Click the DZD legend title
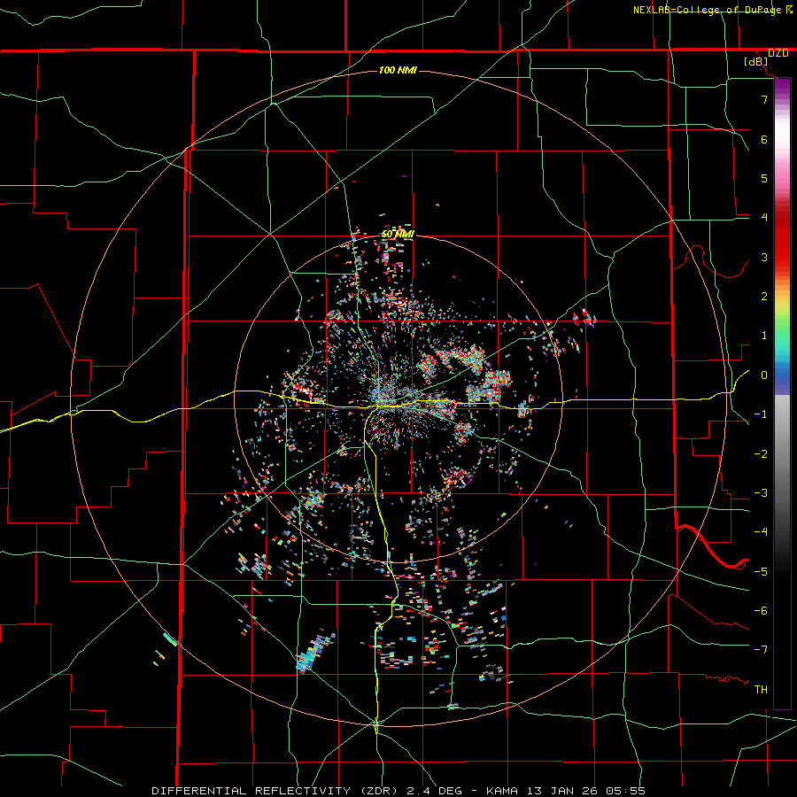 (778, 53)
